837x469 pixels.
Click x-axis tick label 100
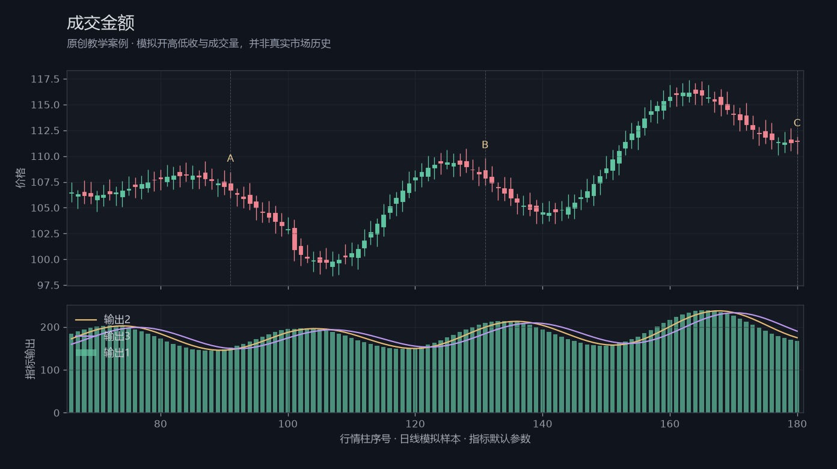[x=288, y=424]
